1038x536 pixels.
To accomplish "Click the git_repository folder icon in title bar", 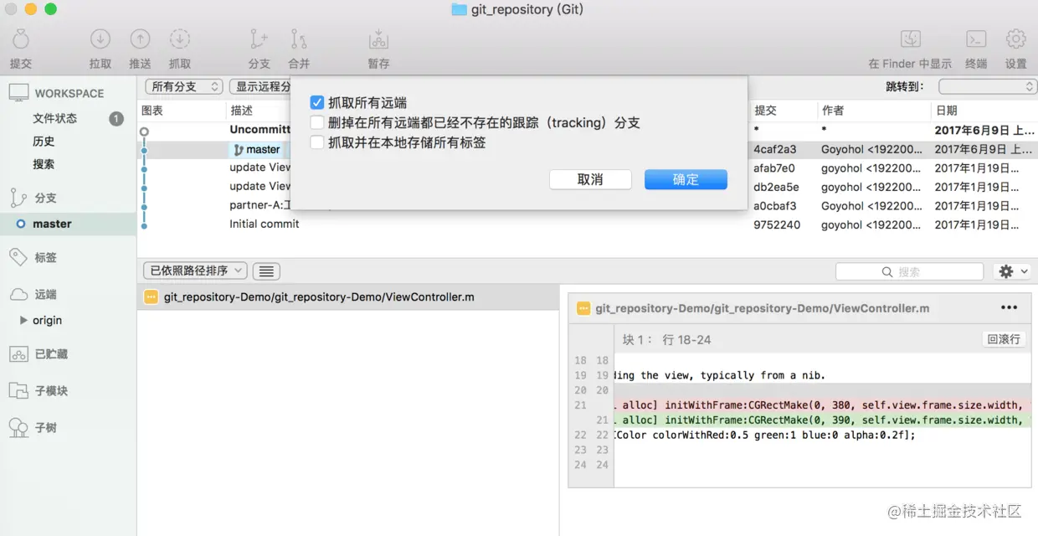I will (459, 9).
